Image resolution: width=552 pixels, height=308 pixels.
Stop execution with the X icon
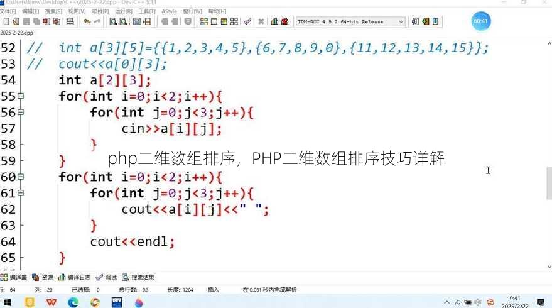click(261, 21)
